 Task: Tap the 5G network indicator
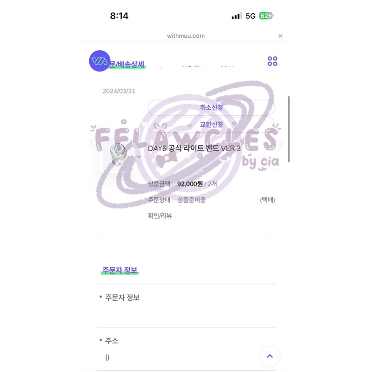coord(250,16)
